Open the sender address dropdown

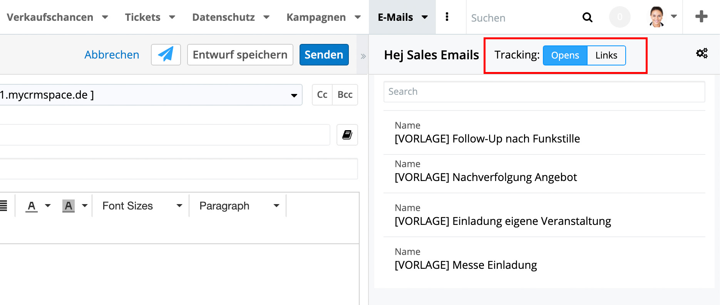click(x=294, y=95)
